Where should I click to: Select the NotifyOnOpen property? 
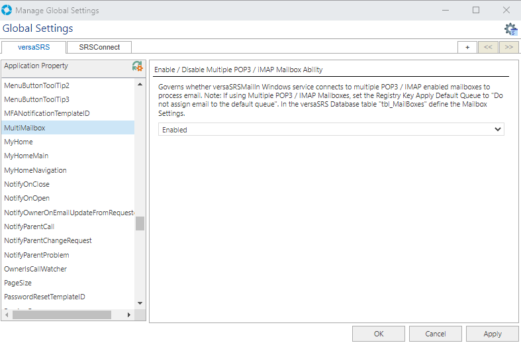pyautogui.click(x=68, y=198)
